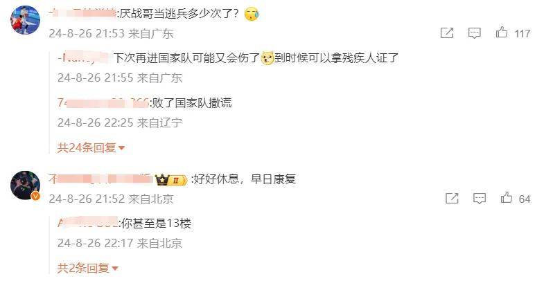
Task: Click the sweat emoji after 多少次了
Action: (x=252, y=15)
